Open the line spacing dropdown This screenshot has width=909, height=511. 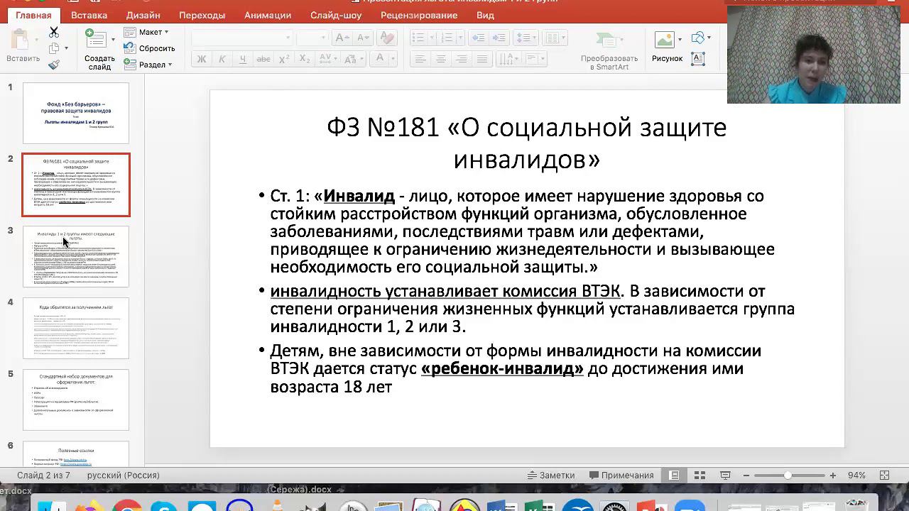click(x=526, y=38)
